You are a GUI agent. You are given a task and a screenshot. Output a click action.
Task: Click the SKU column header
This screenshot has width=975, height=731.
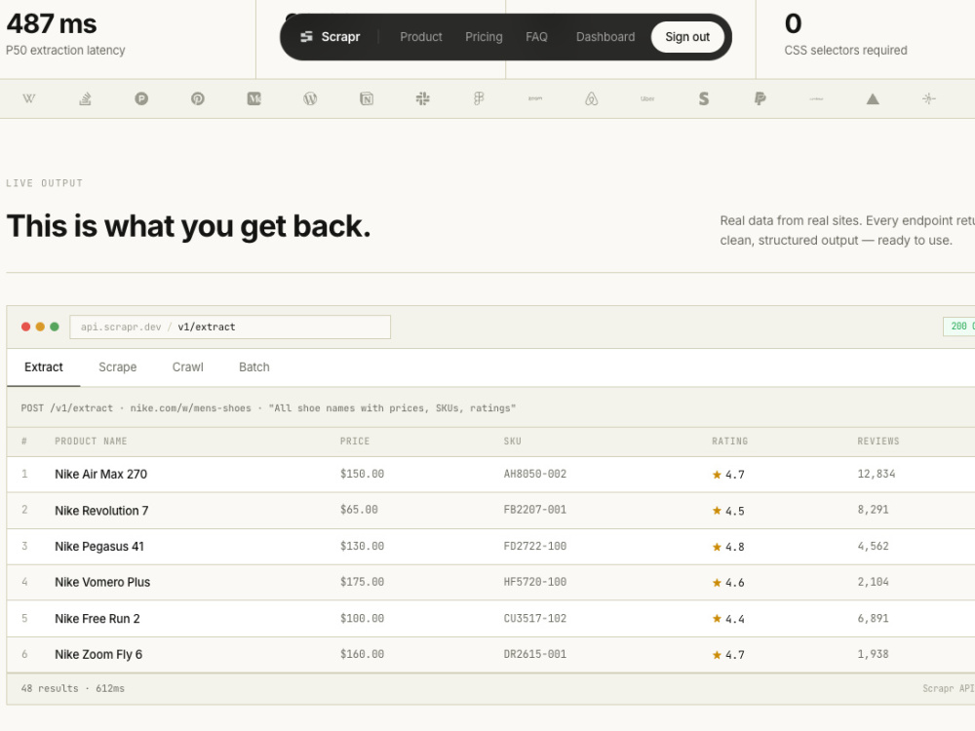coord(513,442)
